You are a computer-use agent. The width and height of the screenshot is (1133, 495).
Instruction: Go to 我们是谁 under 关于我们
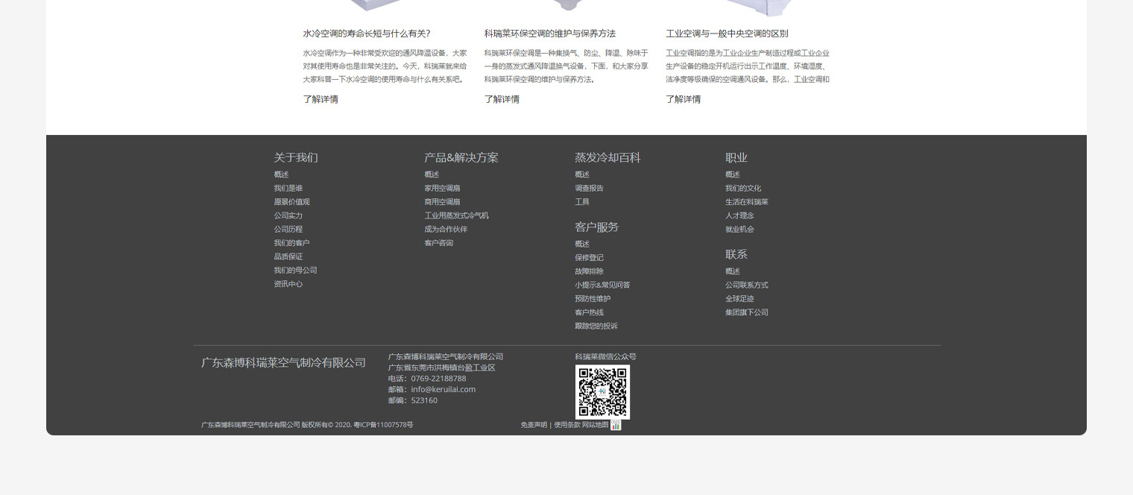(288, 189)
